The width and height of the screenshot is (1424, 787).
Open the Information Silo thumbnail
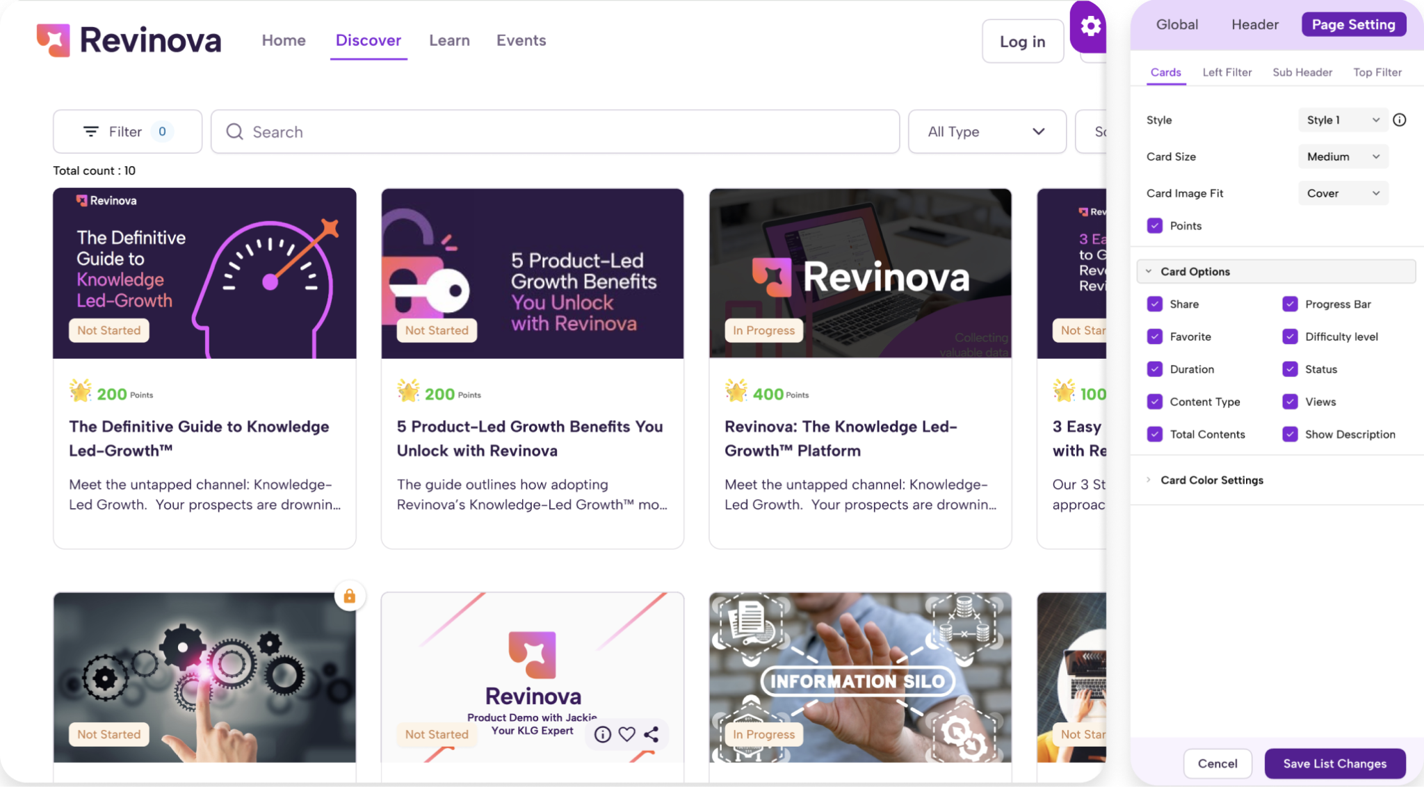click(x=860, y=677)
